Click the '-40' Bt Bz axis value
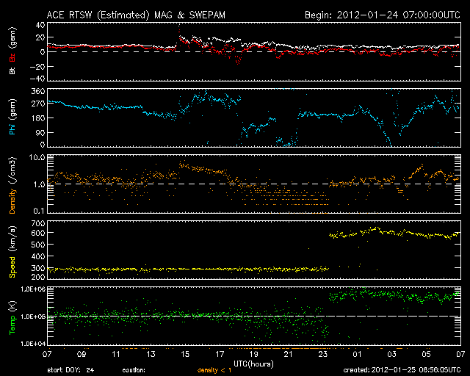 click(x=37, y=79)
